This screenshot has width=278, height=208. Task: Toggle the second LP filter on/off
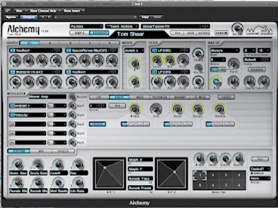coord(154,72)
